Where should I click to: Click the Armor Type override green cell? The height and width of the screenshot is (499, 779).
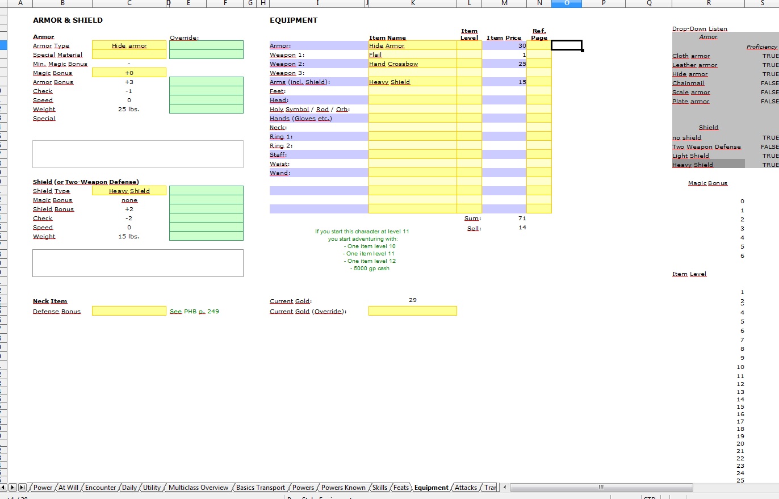click(x=206, y=45)
